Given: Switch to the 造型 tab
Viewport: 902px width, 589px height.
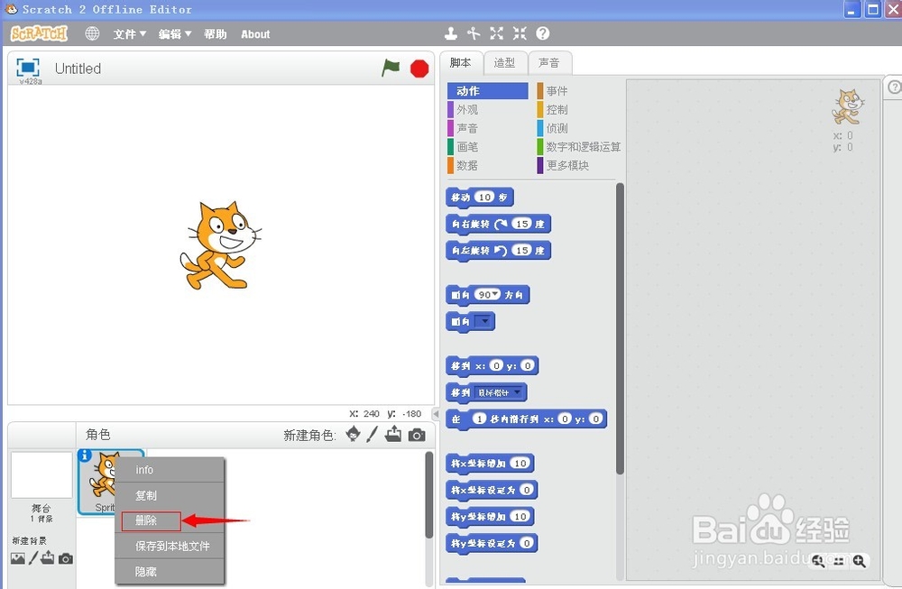Looking at the screenshot, I should [505, 63].
